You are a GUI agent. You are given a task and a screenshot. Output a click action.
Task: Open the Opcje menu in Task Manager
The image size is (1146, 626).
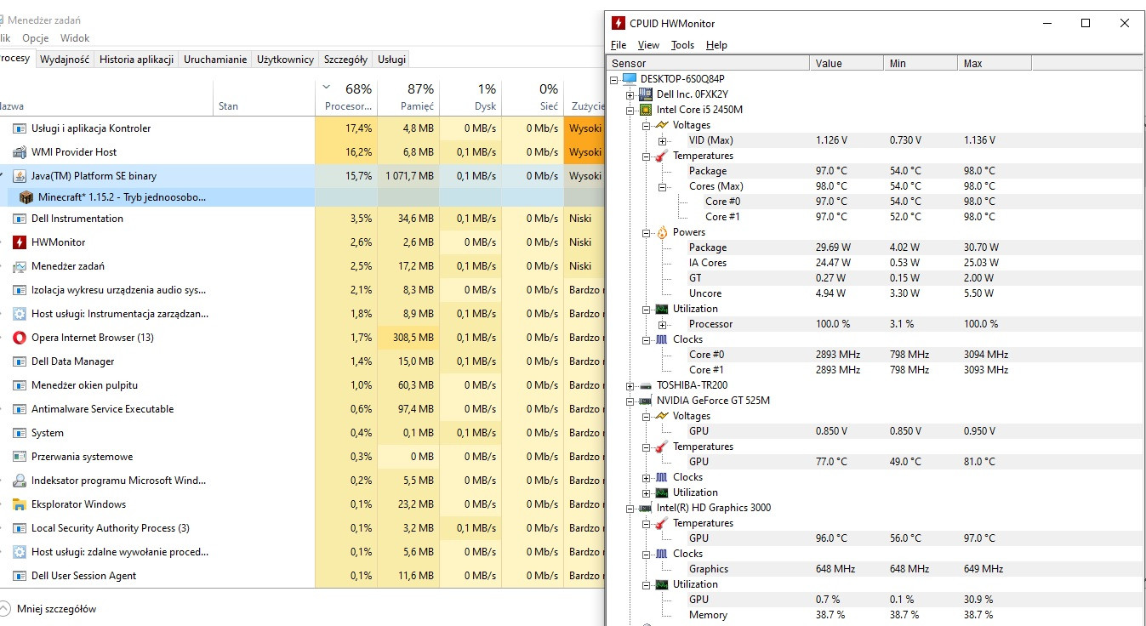(36, 38)
